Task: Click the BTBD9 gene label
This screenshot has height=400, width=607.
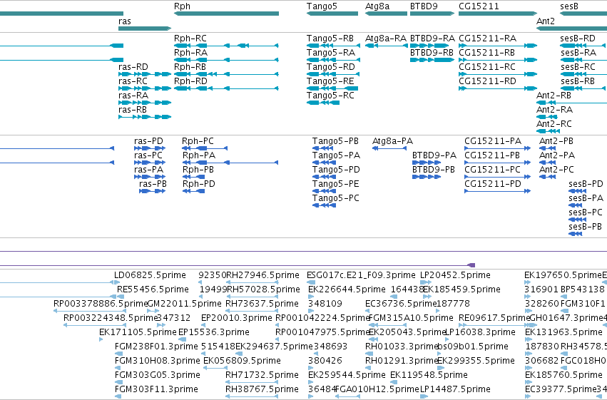Action: pyautogui.click(x=424, y=6)
